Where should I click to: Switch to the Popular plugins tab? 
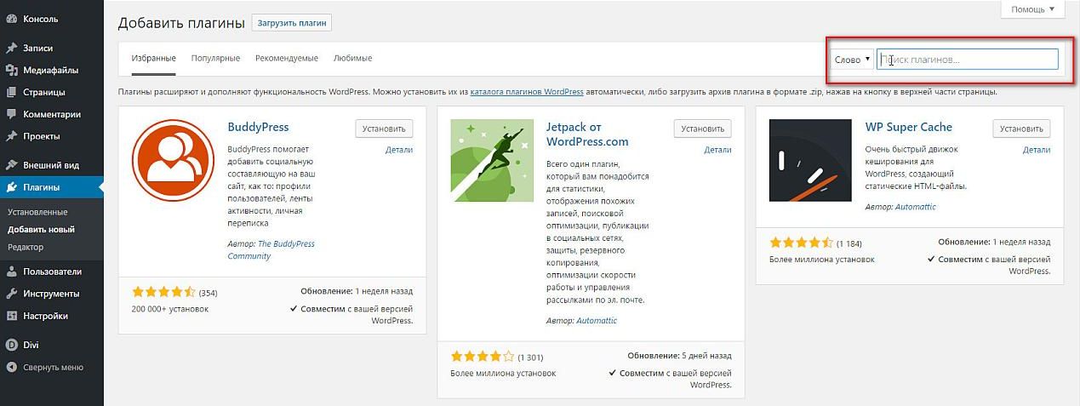215,59
